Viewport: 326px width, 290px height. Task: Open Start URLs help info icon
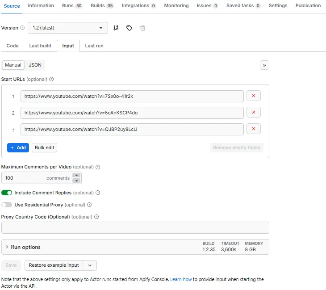click(51, 79)
